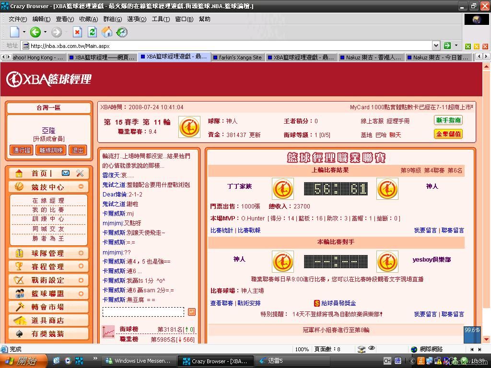Open the address bar dropdown arrow
Image resolution: width=491 pixels, height=368 pixels.
coord(436,46)
